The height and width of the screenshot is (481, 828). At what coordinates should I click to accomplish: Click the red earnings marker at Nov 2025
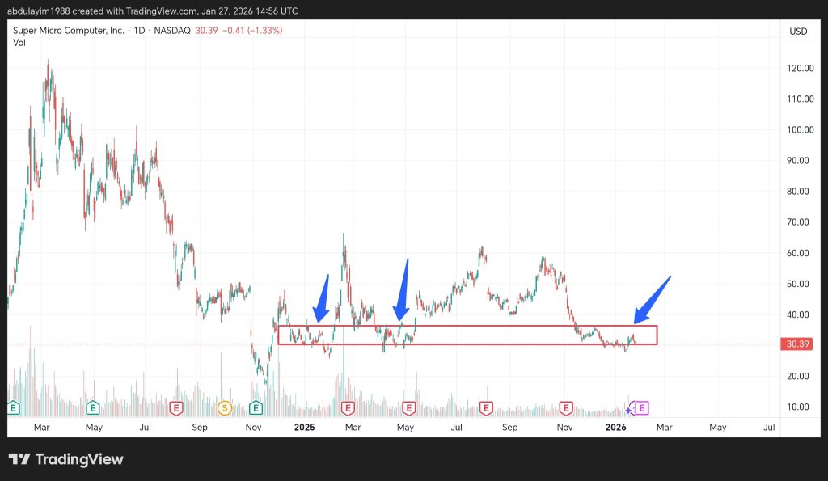point(566,407)
